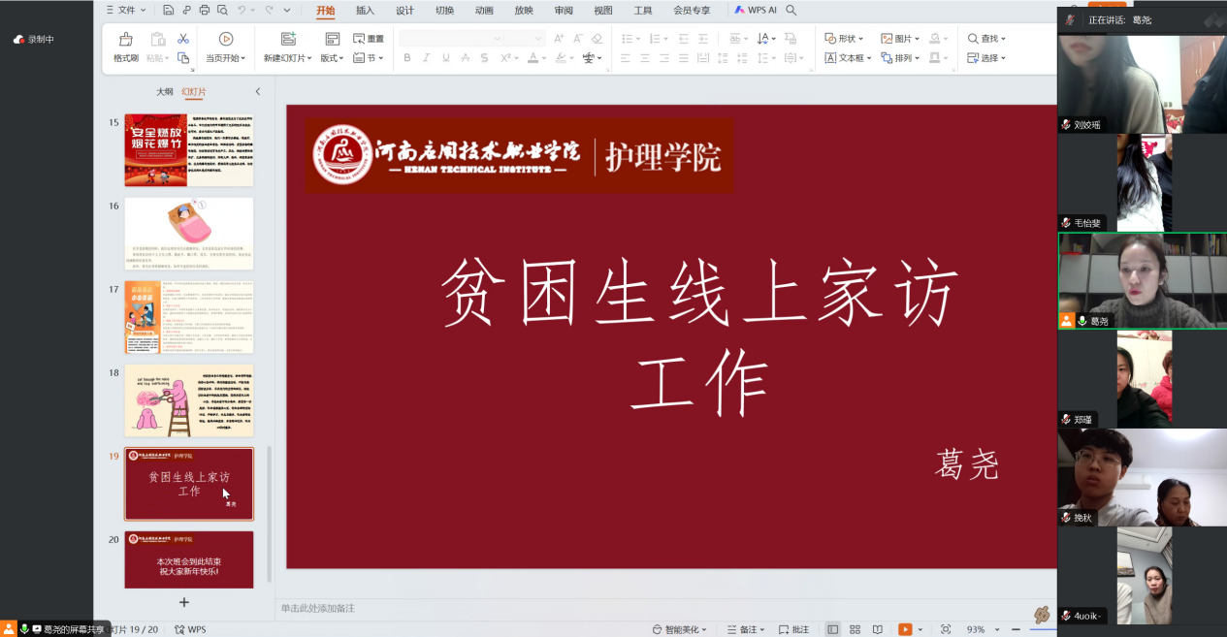Toggle the notes (备注) pane
The image size is (1227, 637).
pos(742,629)
